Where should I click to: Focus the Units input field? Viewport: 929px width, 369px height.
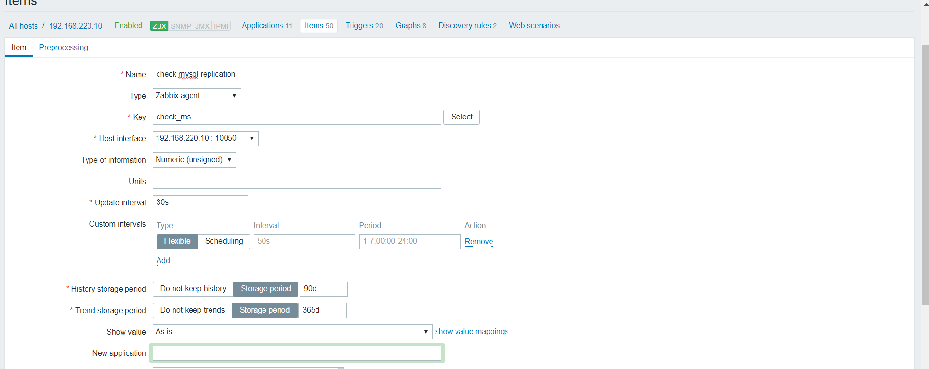[x=297, y=181]
